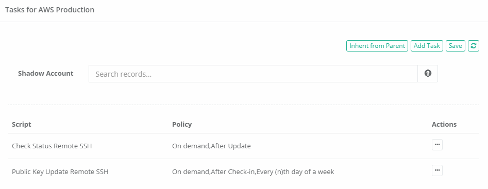Click the Actions column header

click(444, 124)
